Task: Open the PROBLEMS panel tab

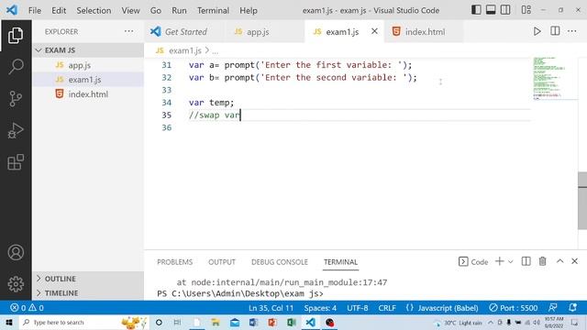Action: point(175,262)
